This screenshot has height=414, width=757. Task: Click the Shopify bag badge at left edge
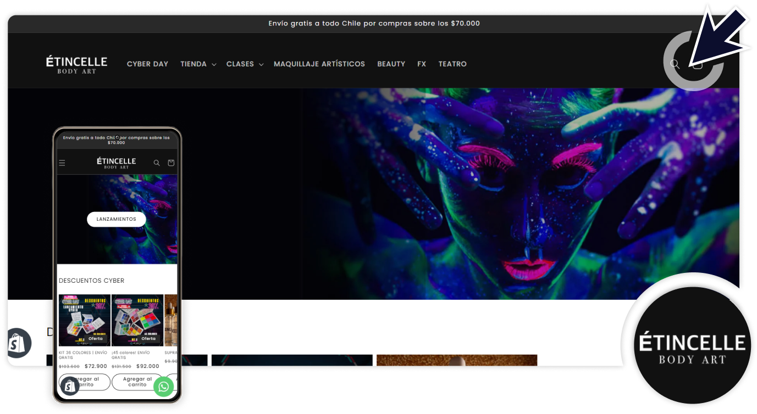(16, 344)
